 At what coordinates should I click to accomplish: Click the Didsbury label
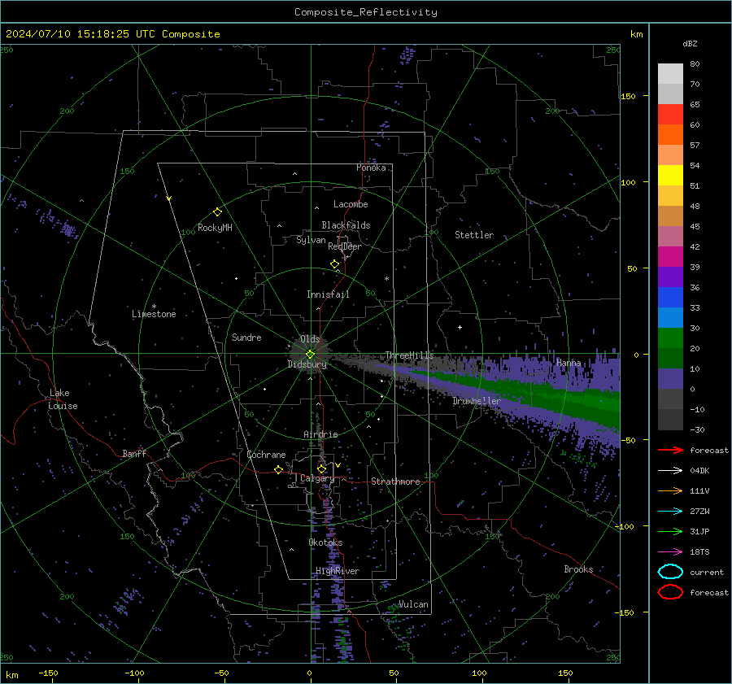(x=307, y=364)
